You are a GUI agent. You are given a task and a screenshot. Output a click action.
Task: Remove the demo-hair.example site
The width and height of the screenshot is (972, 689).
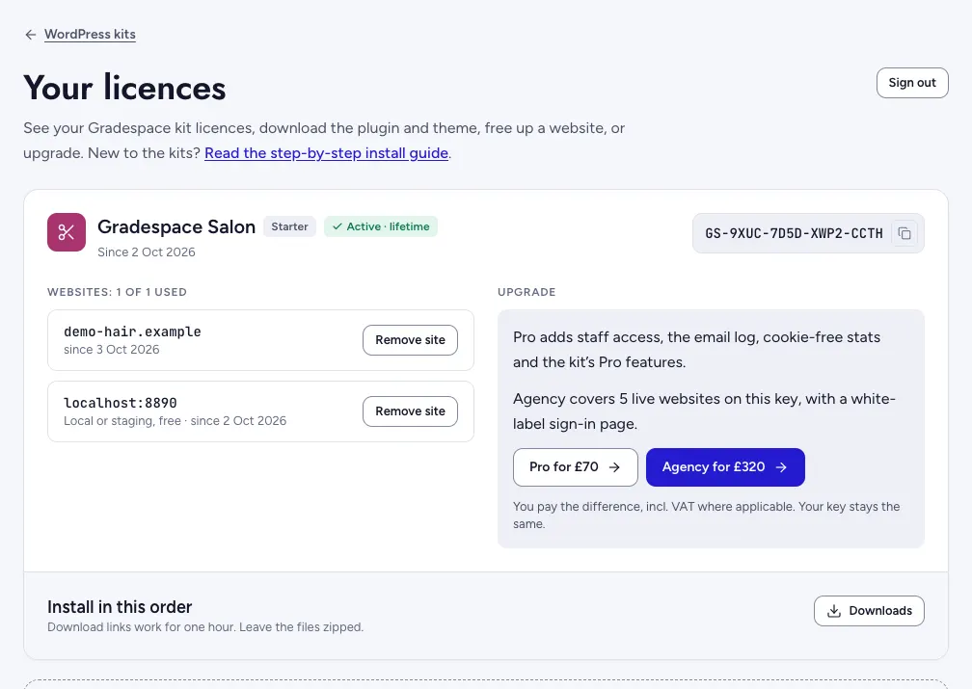click(410, 340)
